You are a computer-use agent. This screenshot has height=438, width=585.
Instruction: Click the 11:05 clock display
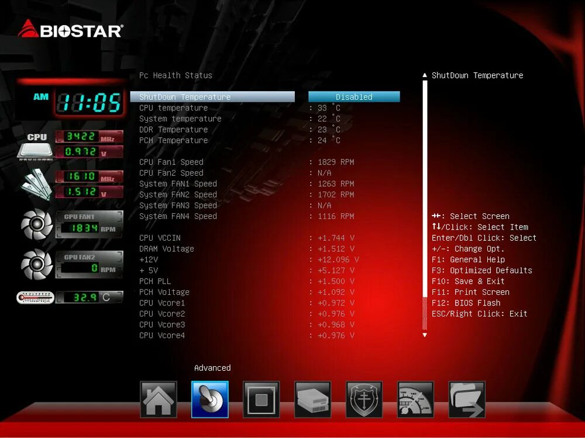coord(90,102)
